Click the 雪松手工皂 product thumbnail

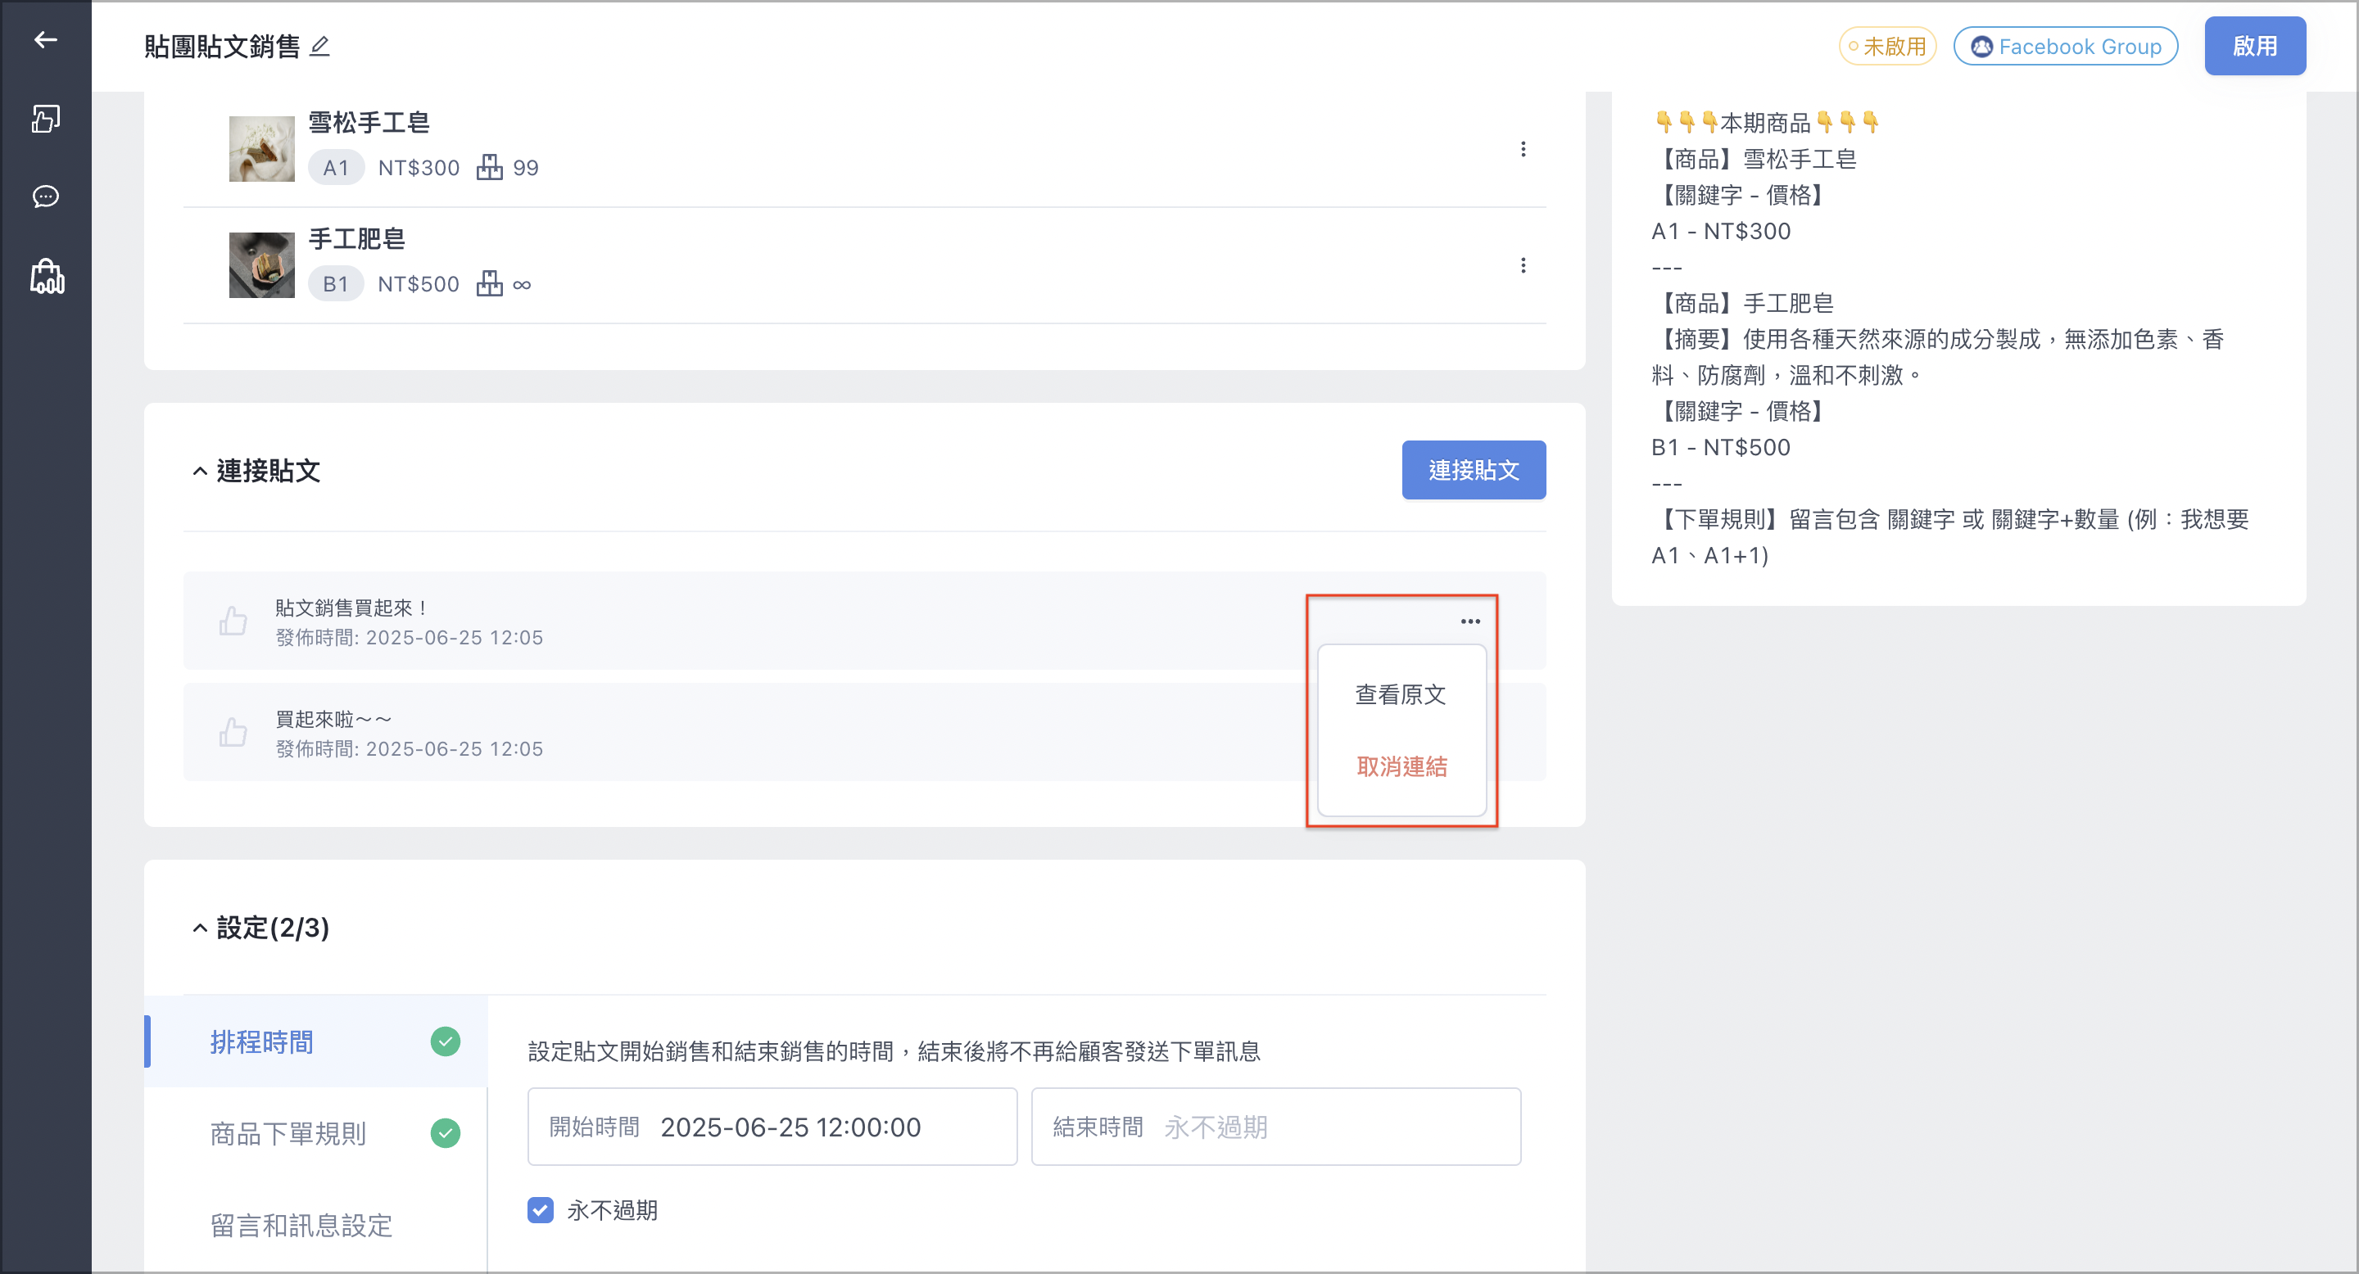(x=262, y=148)
